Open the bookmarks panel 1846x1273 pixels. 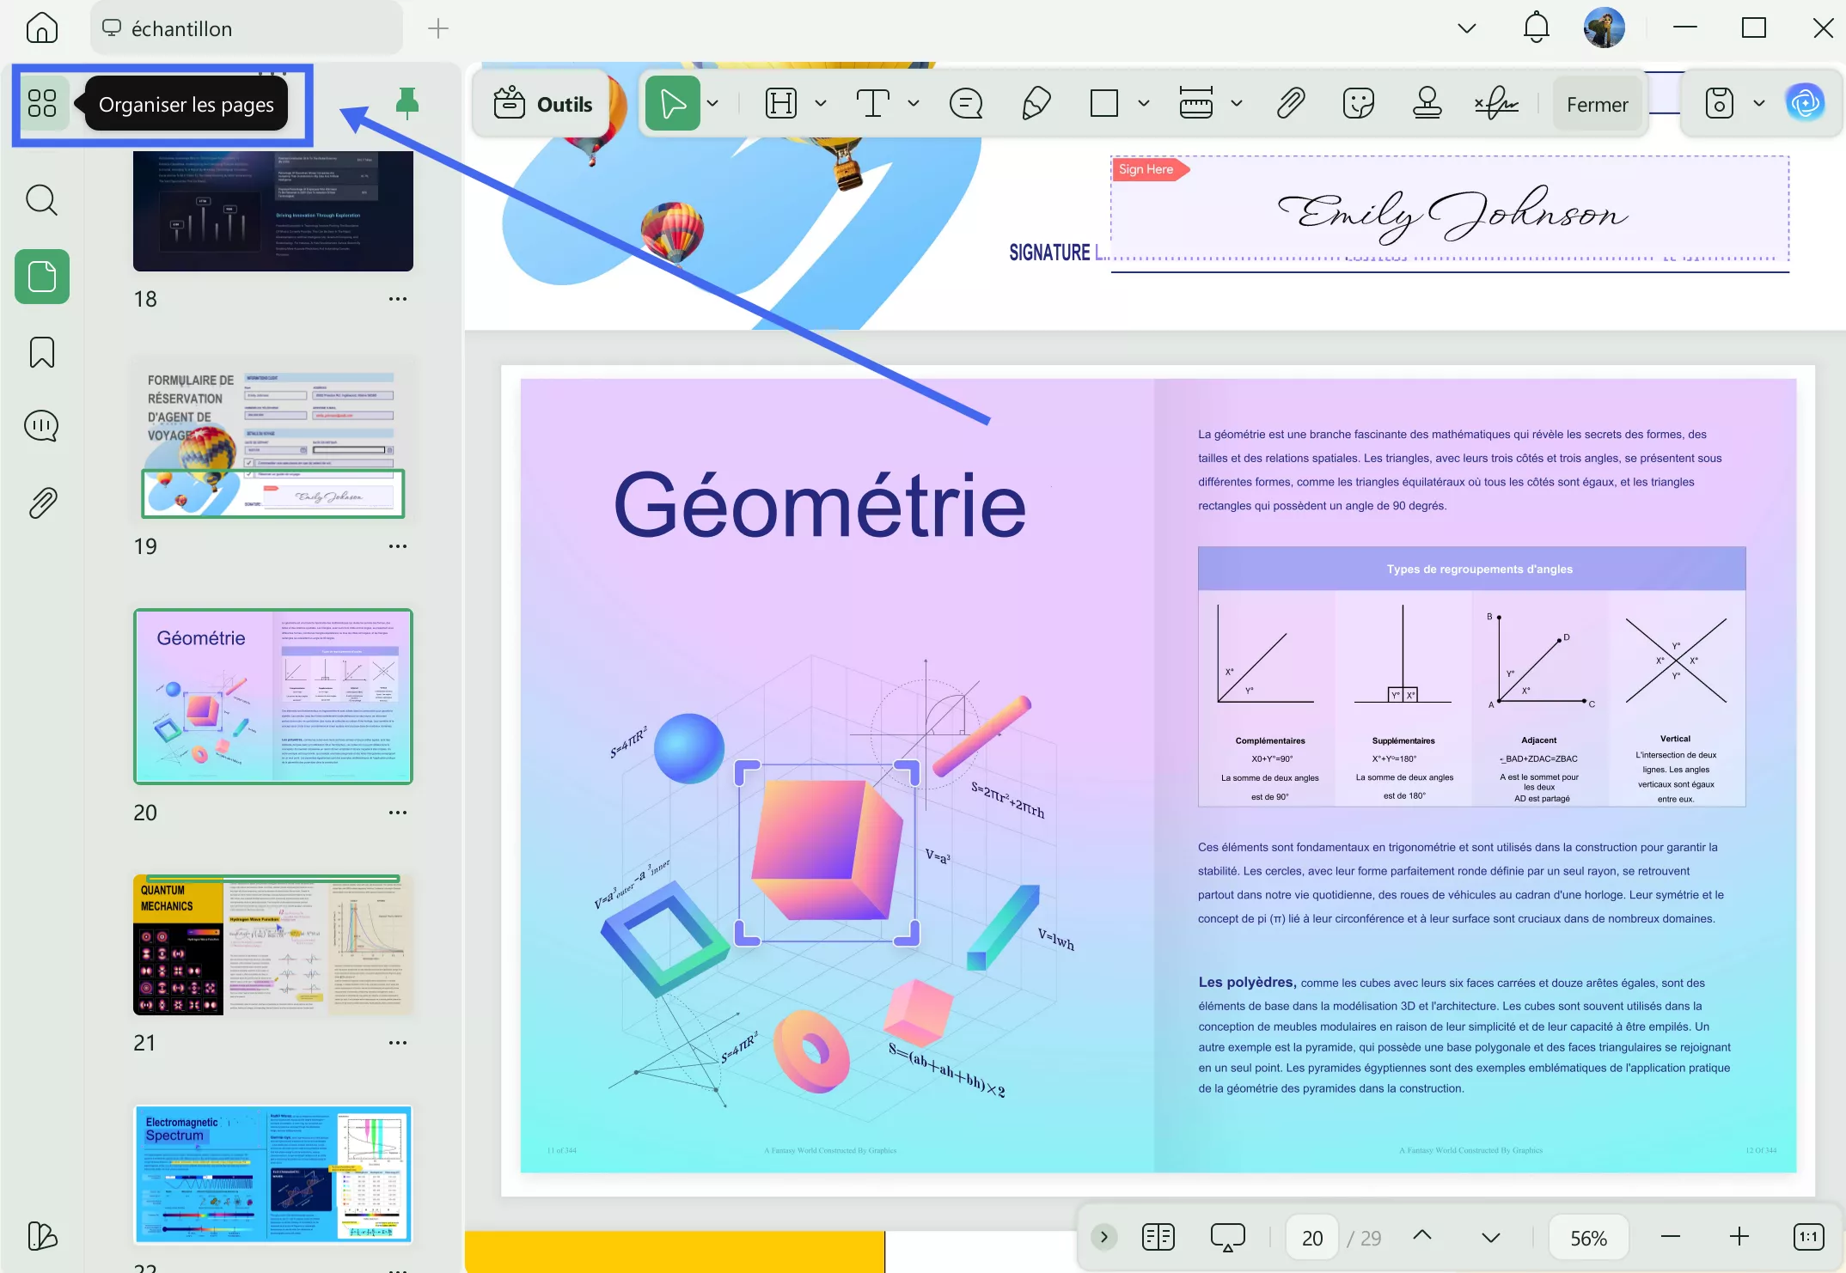(41, 352)
